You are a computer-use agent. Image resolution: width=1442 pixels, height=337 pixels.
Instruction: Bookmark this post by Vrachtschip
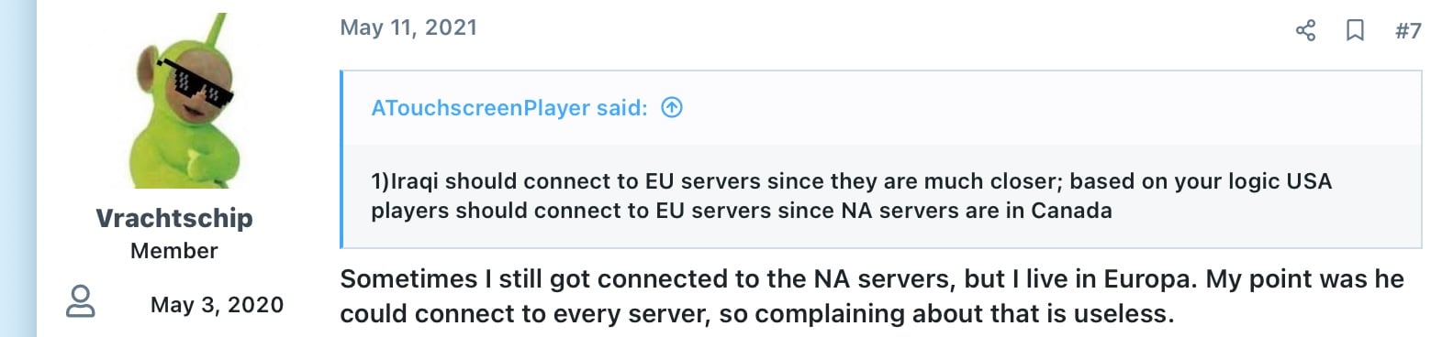coord(1355,30)
